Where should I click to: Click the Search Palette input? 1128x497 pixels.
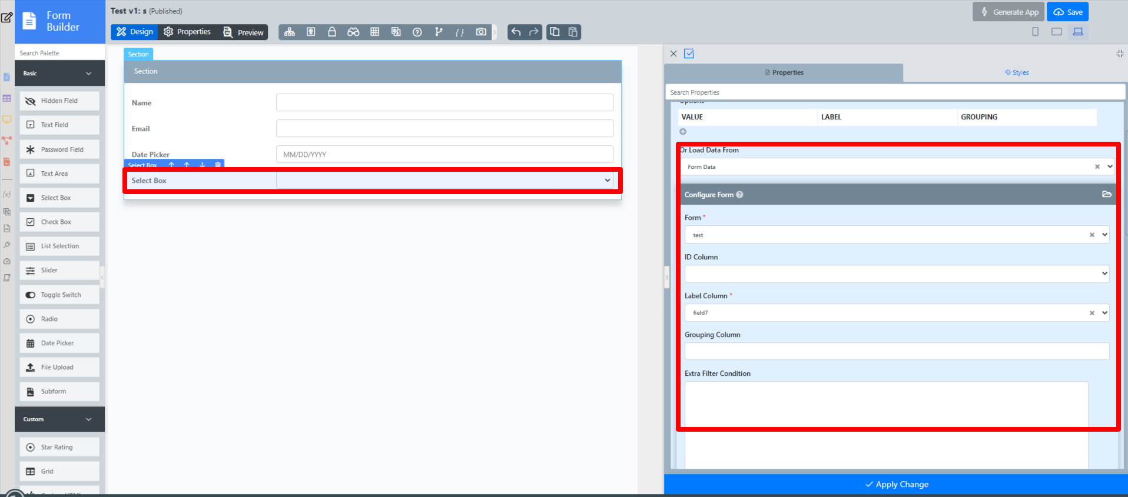tap(59, 53)
